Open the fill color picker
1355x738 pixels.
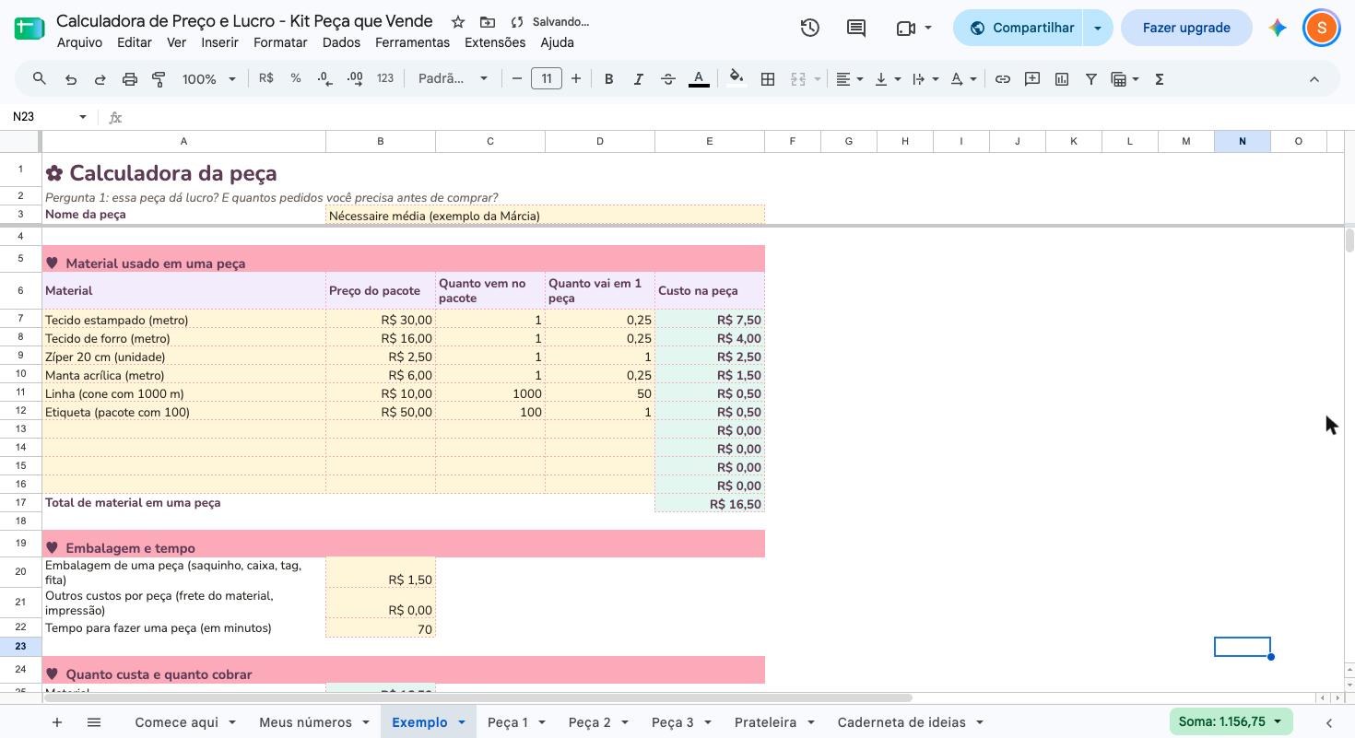(736, 79)
